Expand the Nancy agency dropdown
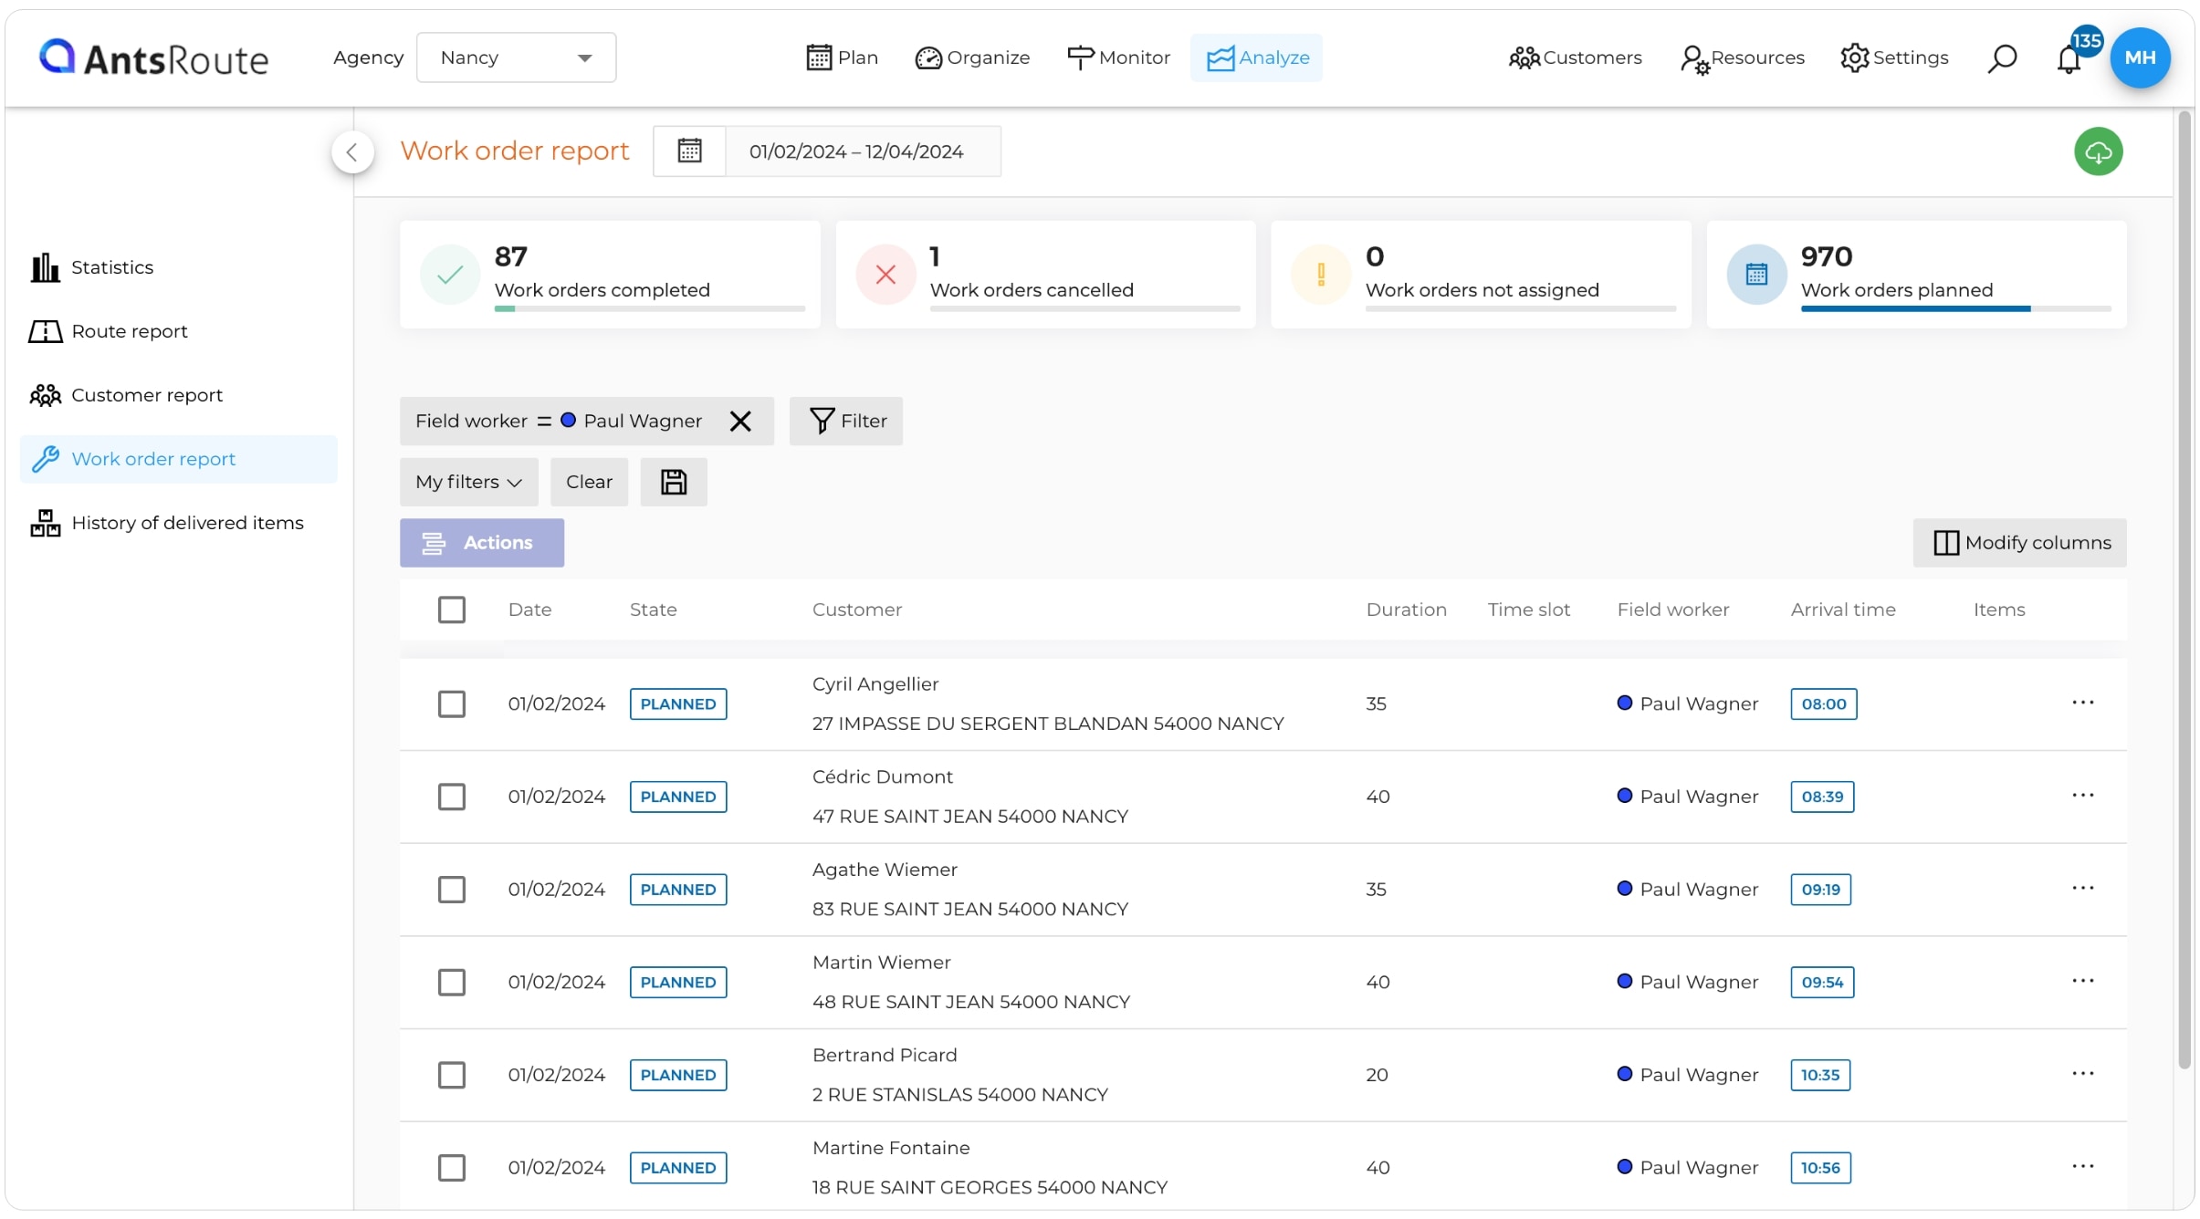Screen dimensions: 2200x1219 pos(516,57)
